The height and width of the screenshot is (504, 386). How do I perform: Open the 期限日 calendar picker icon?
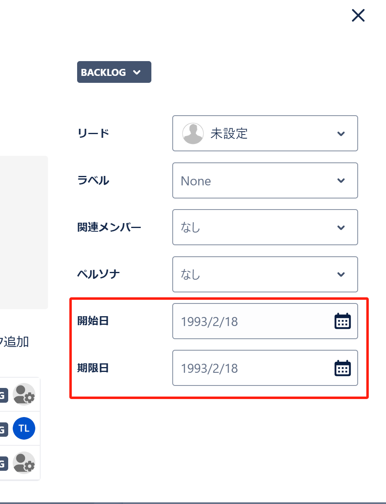click(x=343, y=368)
